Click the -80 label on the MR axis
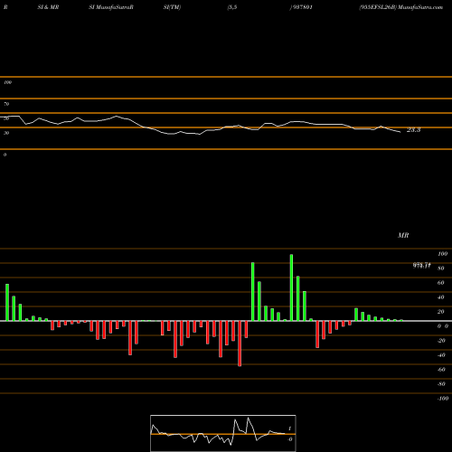Screen dimensions: 452x452 tap(441, 384)
